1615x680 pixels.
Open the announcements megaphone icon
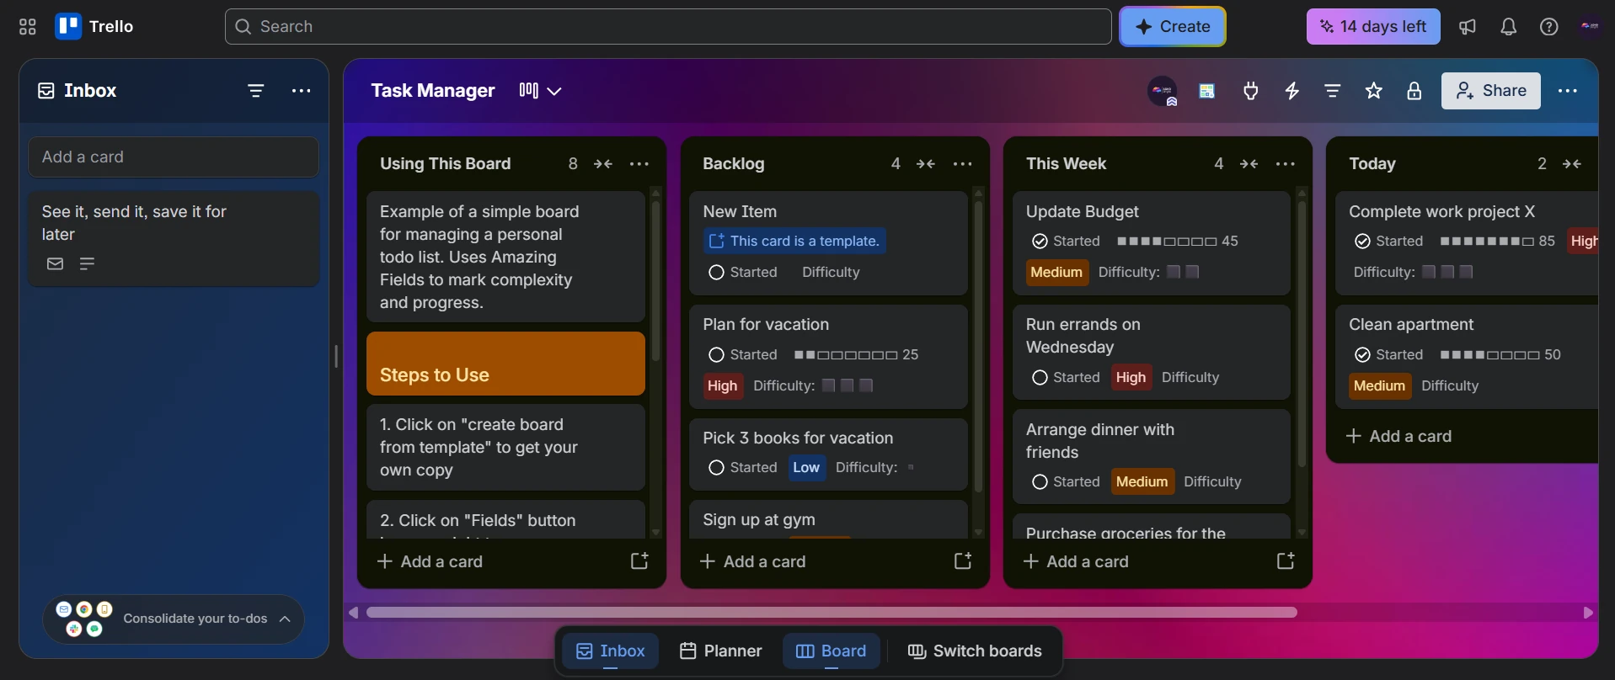click(x=1468, y=27)
